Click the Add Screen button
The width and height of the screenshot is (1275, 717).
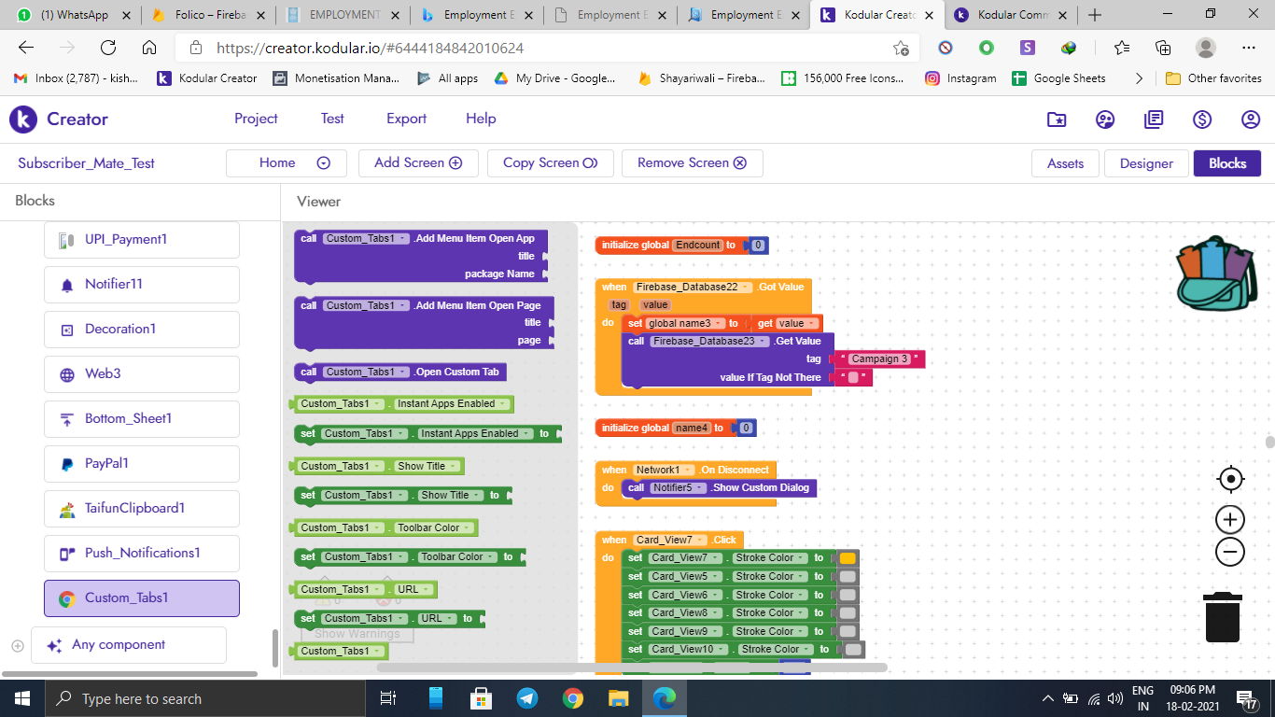click(x=417, y=163)
